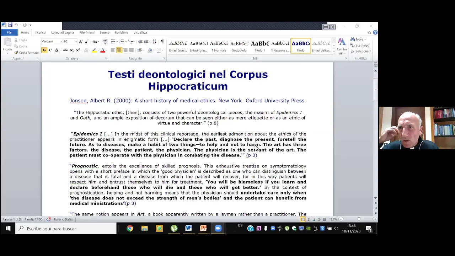This screenshot has height=256, width=455.
Task: Apply the Normale style
Action: tap(219, 46)
